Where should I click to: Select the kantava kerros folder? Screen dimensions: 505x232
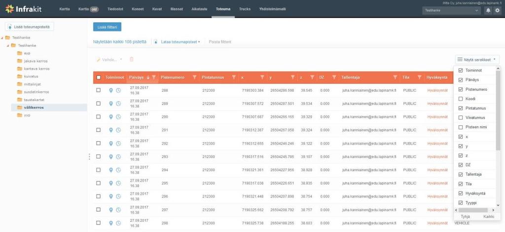click(x=36, y=69)
